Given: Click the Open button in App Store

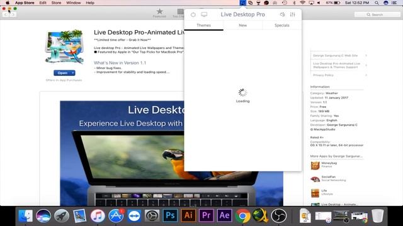Looking at the screenshot, I should coord(62,73).
